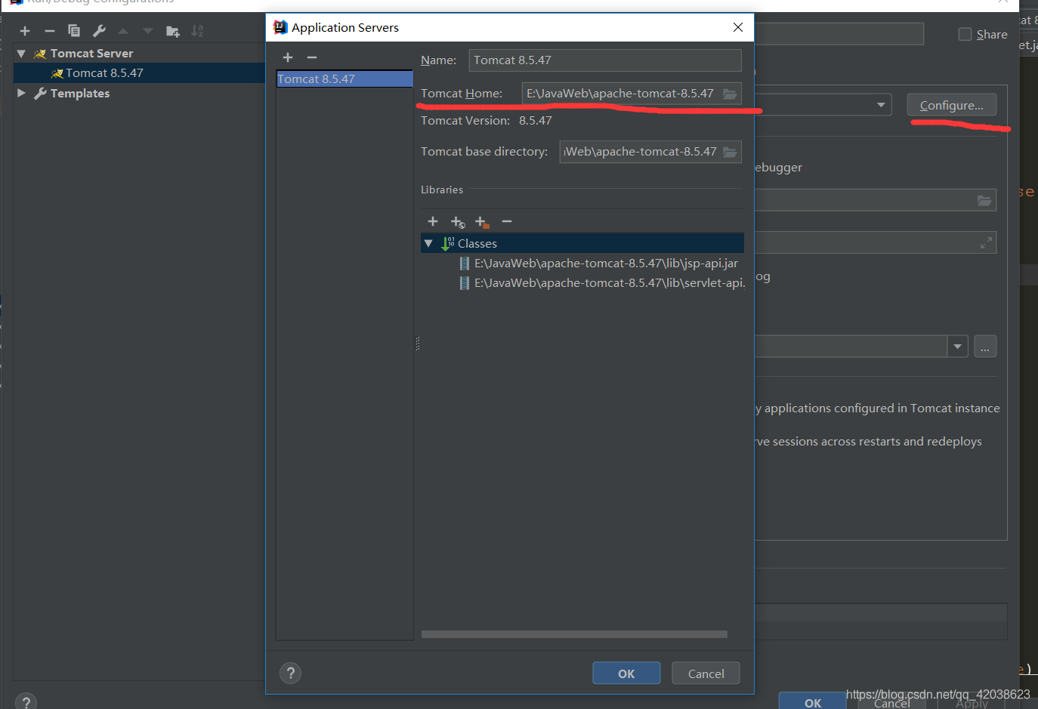Close the Application Servers dialog
This screenshot has height=709, width=1038.
(738, 27)
